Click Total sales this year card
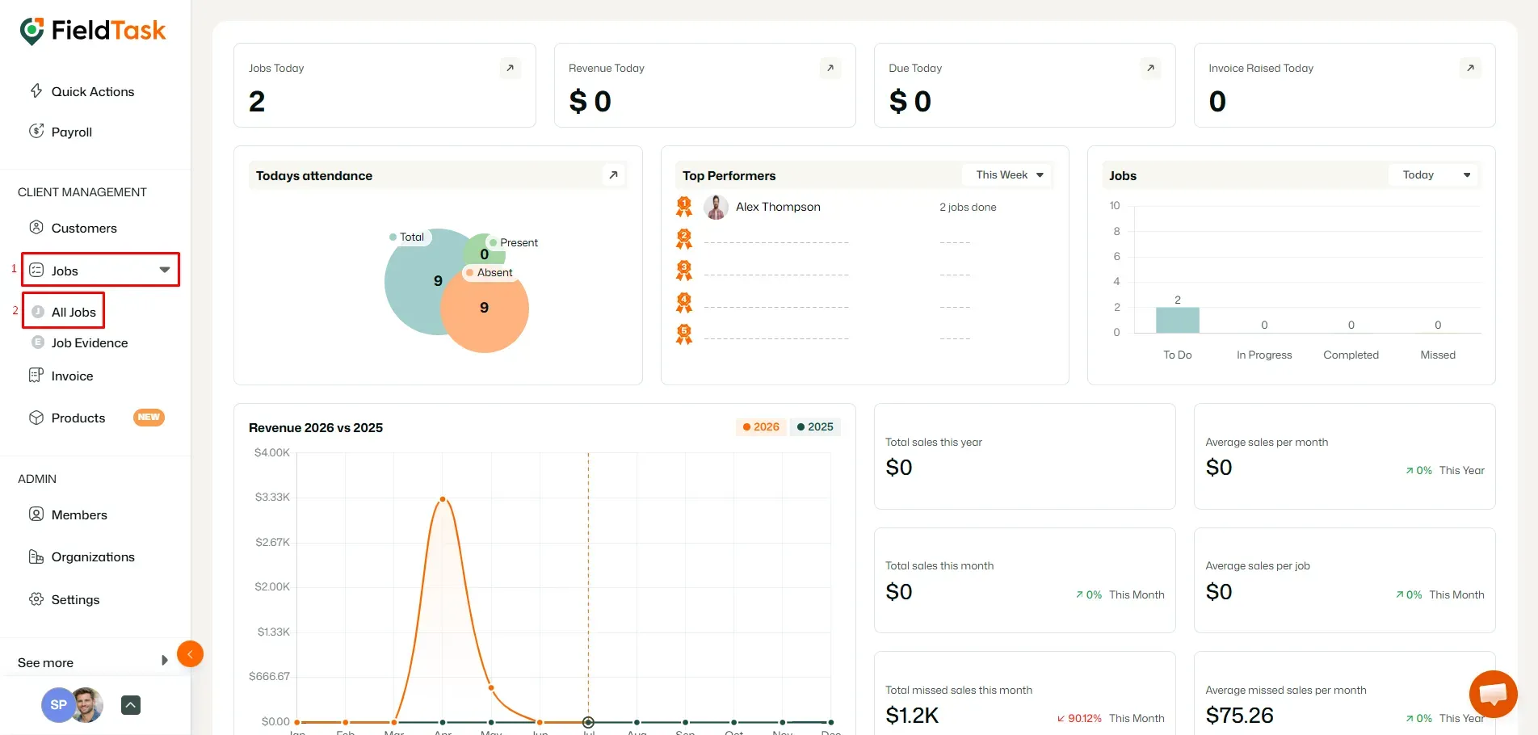This screenshot has width=1538, height=735. point(1024,456)
